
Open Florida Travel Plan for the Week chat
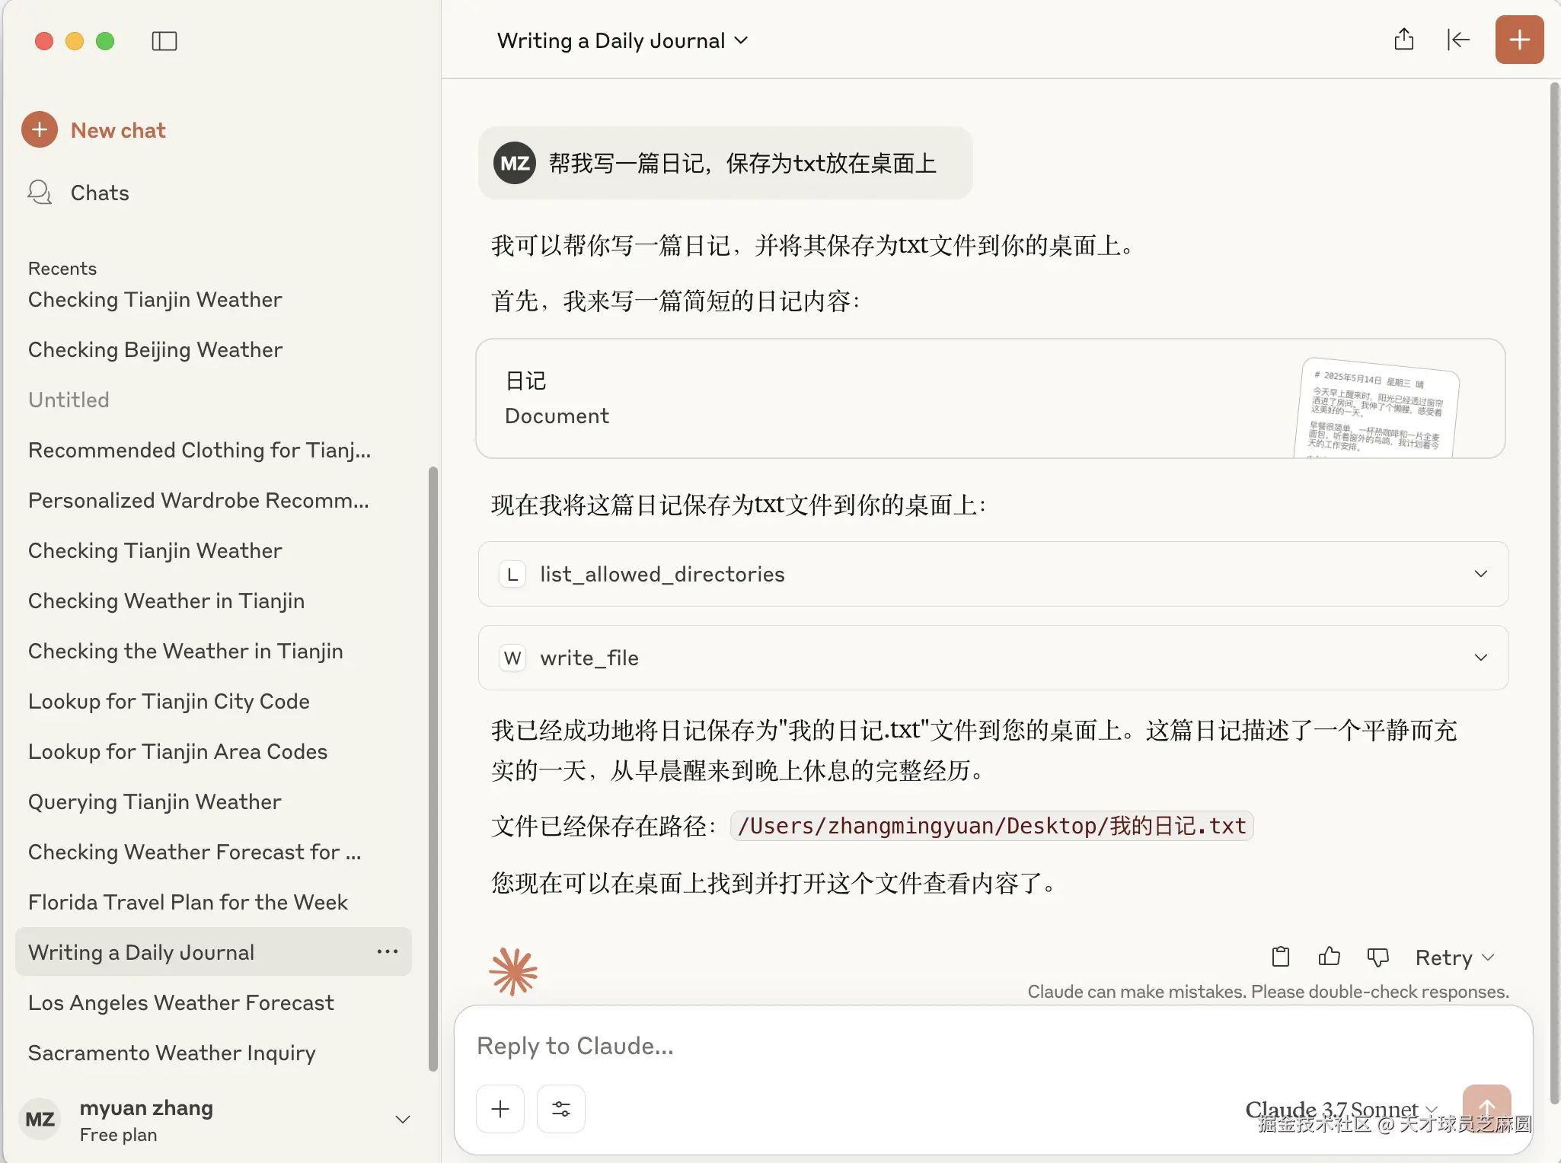(x=188, y=902)
